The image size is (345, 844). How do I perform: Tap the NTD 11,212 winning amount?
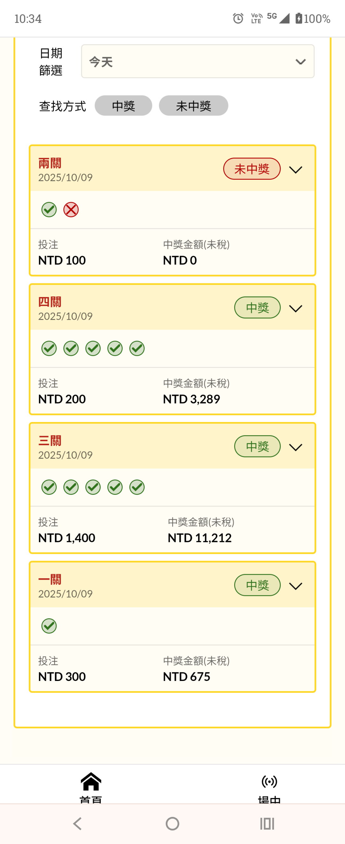pos(200,538)
